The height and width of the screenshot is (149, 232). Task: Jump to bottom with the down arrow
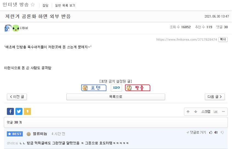[x=196, y=112]
